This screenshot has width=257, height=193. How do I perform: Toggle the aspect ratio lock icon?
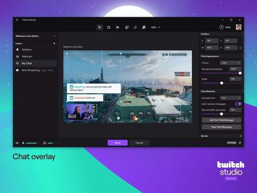coord(240,44)
